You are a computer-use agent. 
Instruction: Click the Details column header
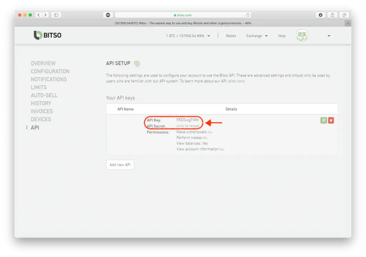point(231,109)
